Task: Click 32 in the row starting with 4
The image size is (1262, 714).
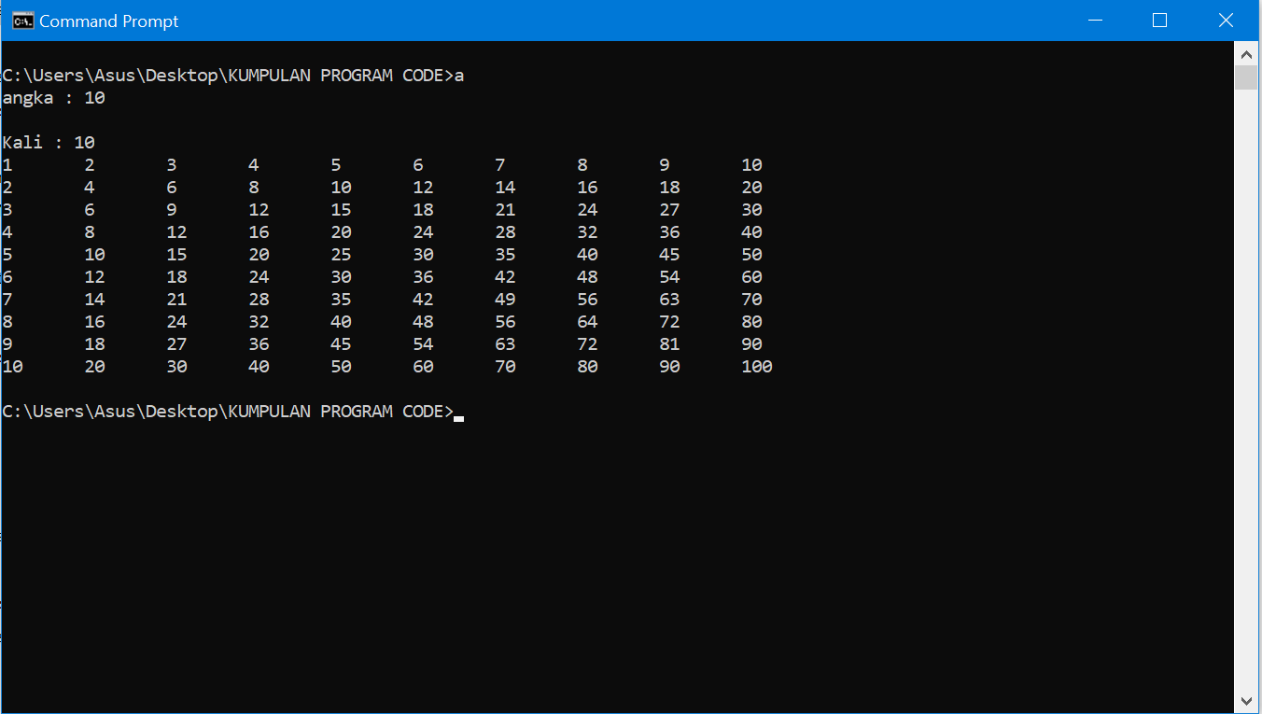Action: (587, 232)
